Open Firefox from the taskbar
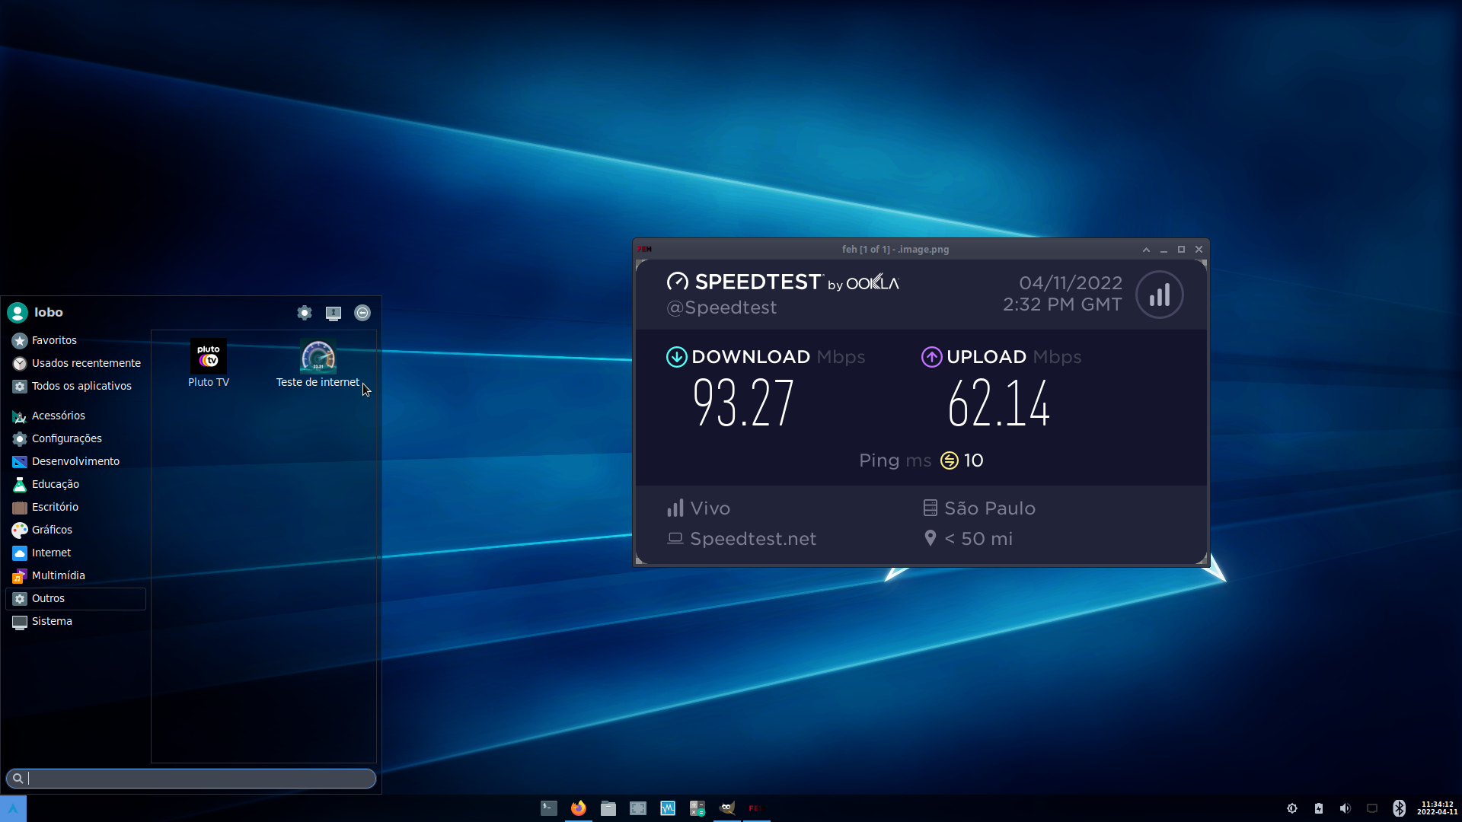 579,808
